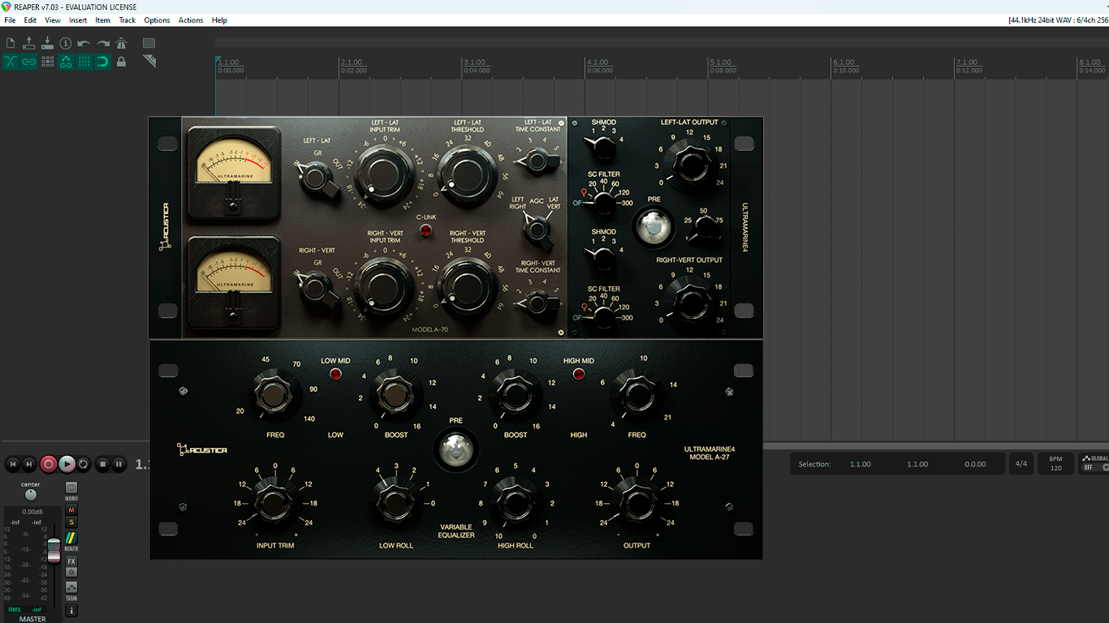Open the Options menu
Image resolution: width=1109 pixels, height=623 pixels.
point(158,20)
